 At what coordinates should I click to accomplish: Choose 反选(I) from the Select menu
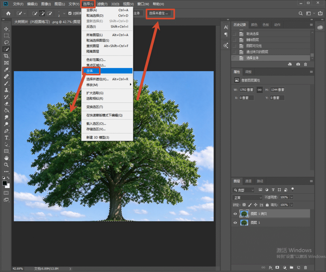pyautogui.click(x=107, y=26)
